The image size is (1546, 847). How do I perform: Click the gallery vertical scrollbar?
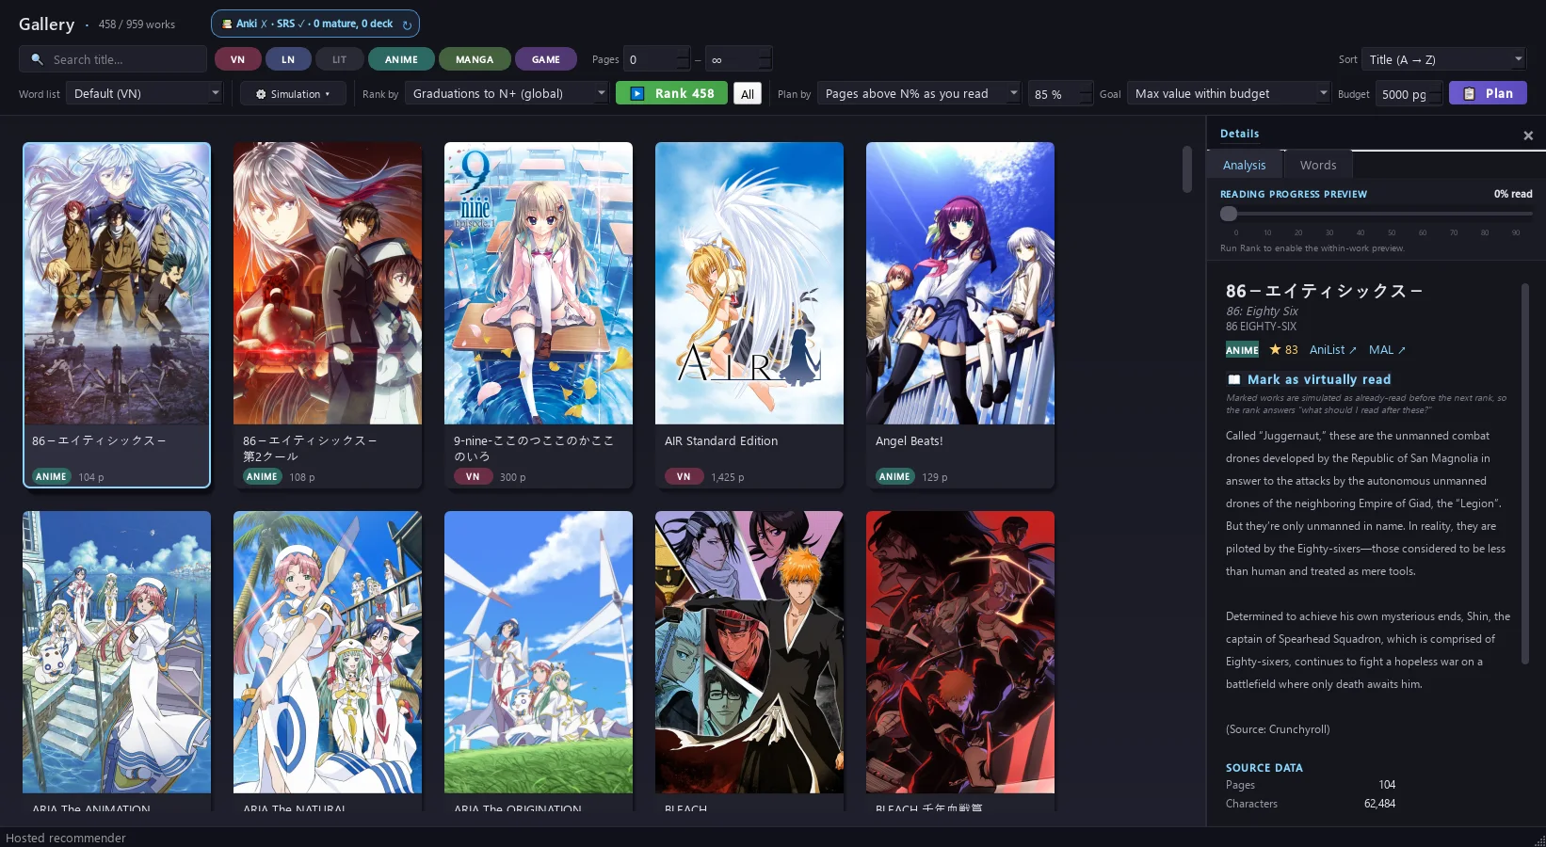pos(1187,169)
